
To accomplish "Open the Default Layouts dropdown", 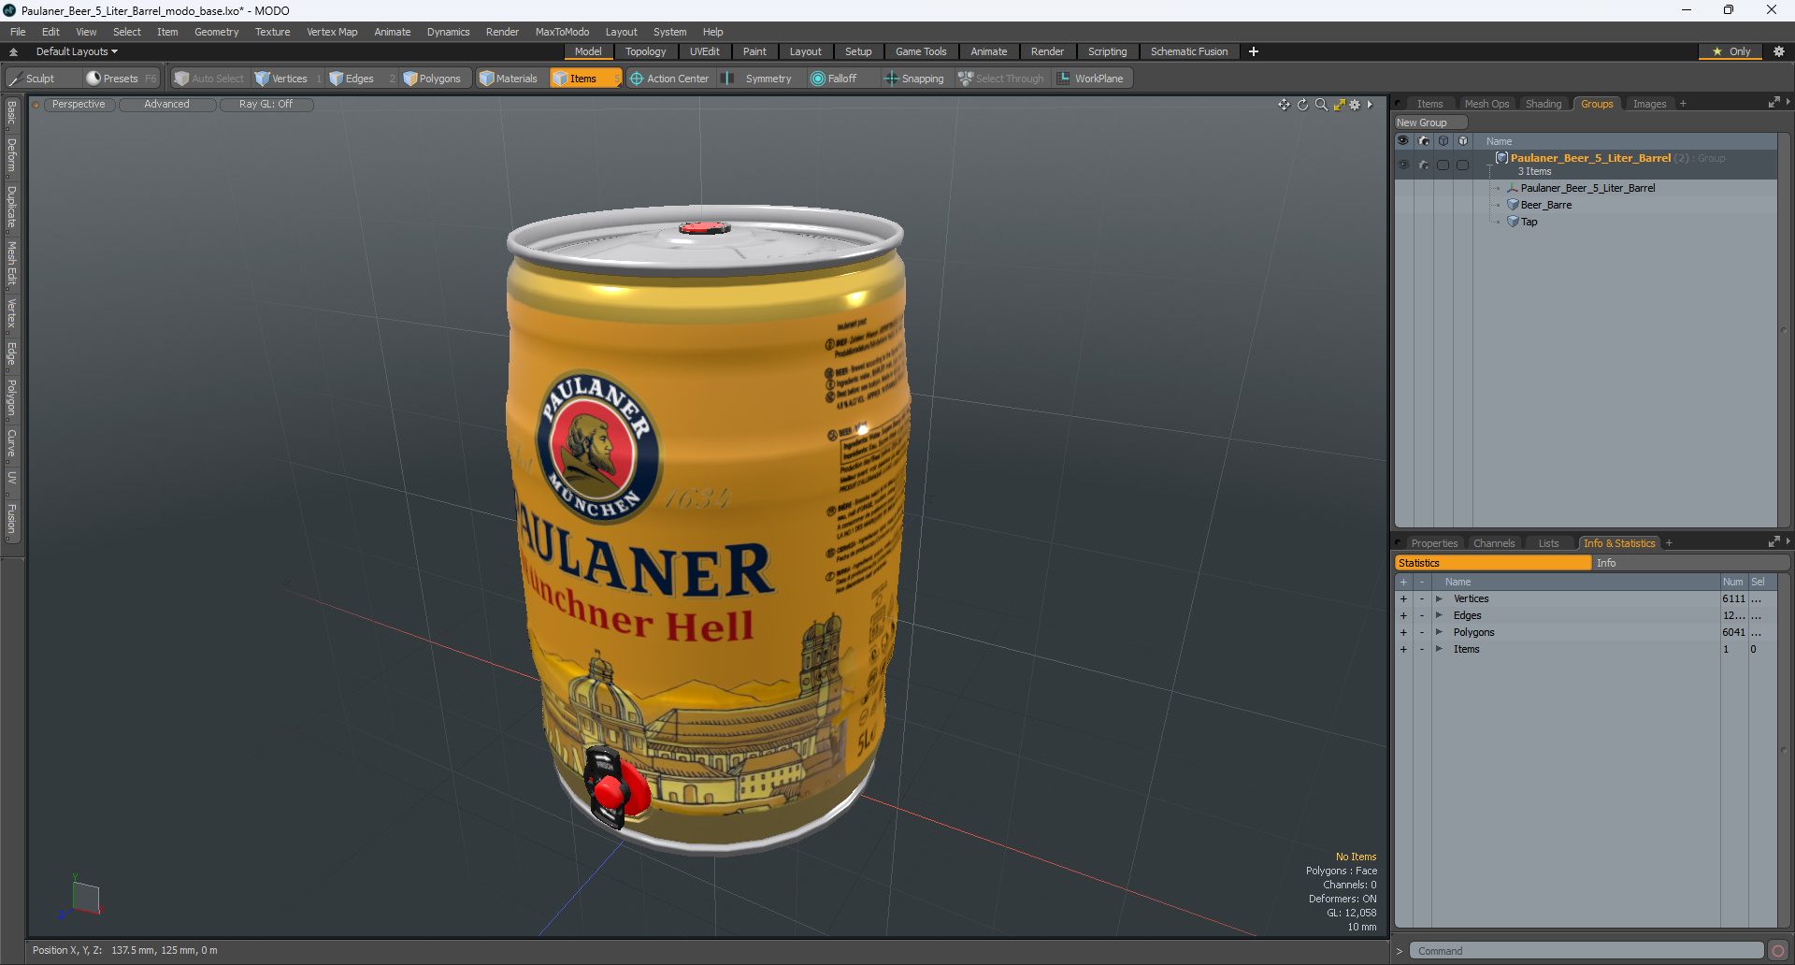I will pyautogui.click(x=77, y=51).
